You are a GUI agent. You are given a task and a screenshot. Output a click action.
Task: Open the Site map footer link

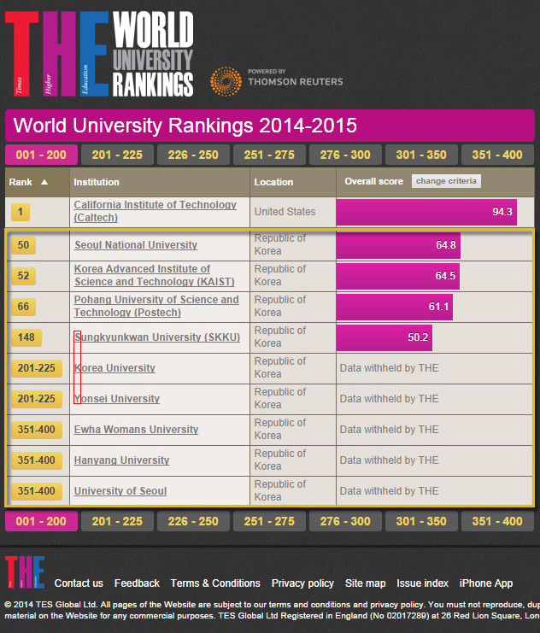tap(365, 583)
